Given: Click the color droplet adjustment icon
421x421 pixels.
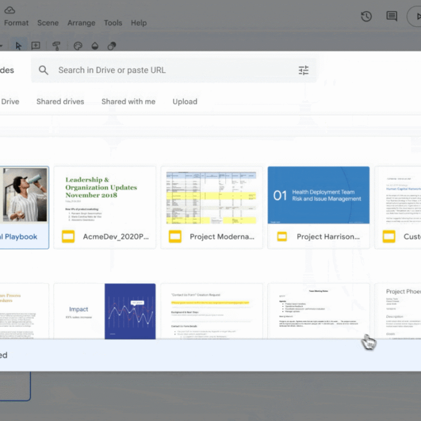Looking at the screenshot, I should coord(95,46).
